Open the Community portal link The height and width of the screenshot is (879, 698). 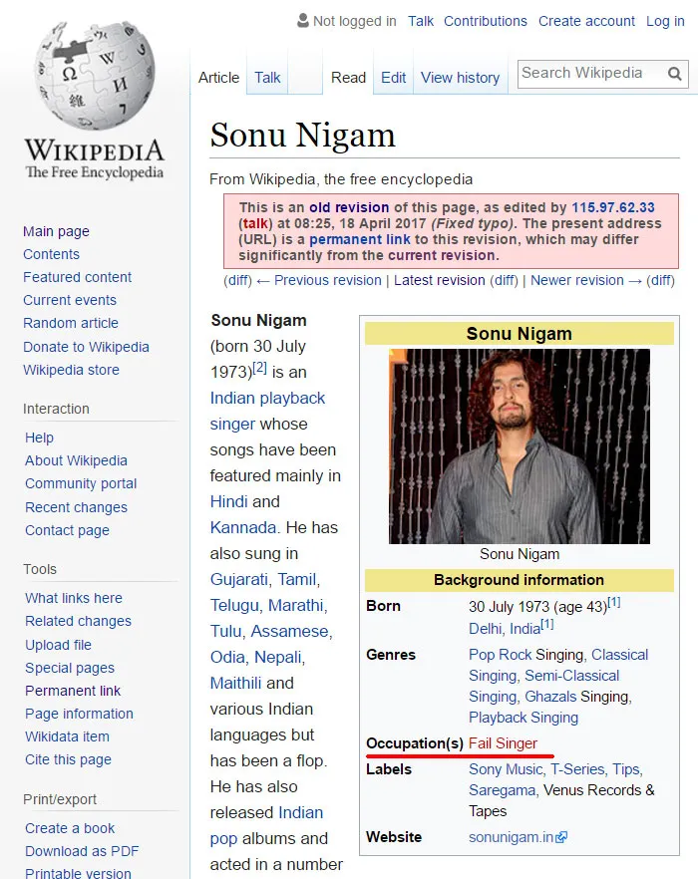[81, 483]
